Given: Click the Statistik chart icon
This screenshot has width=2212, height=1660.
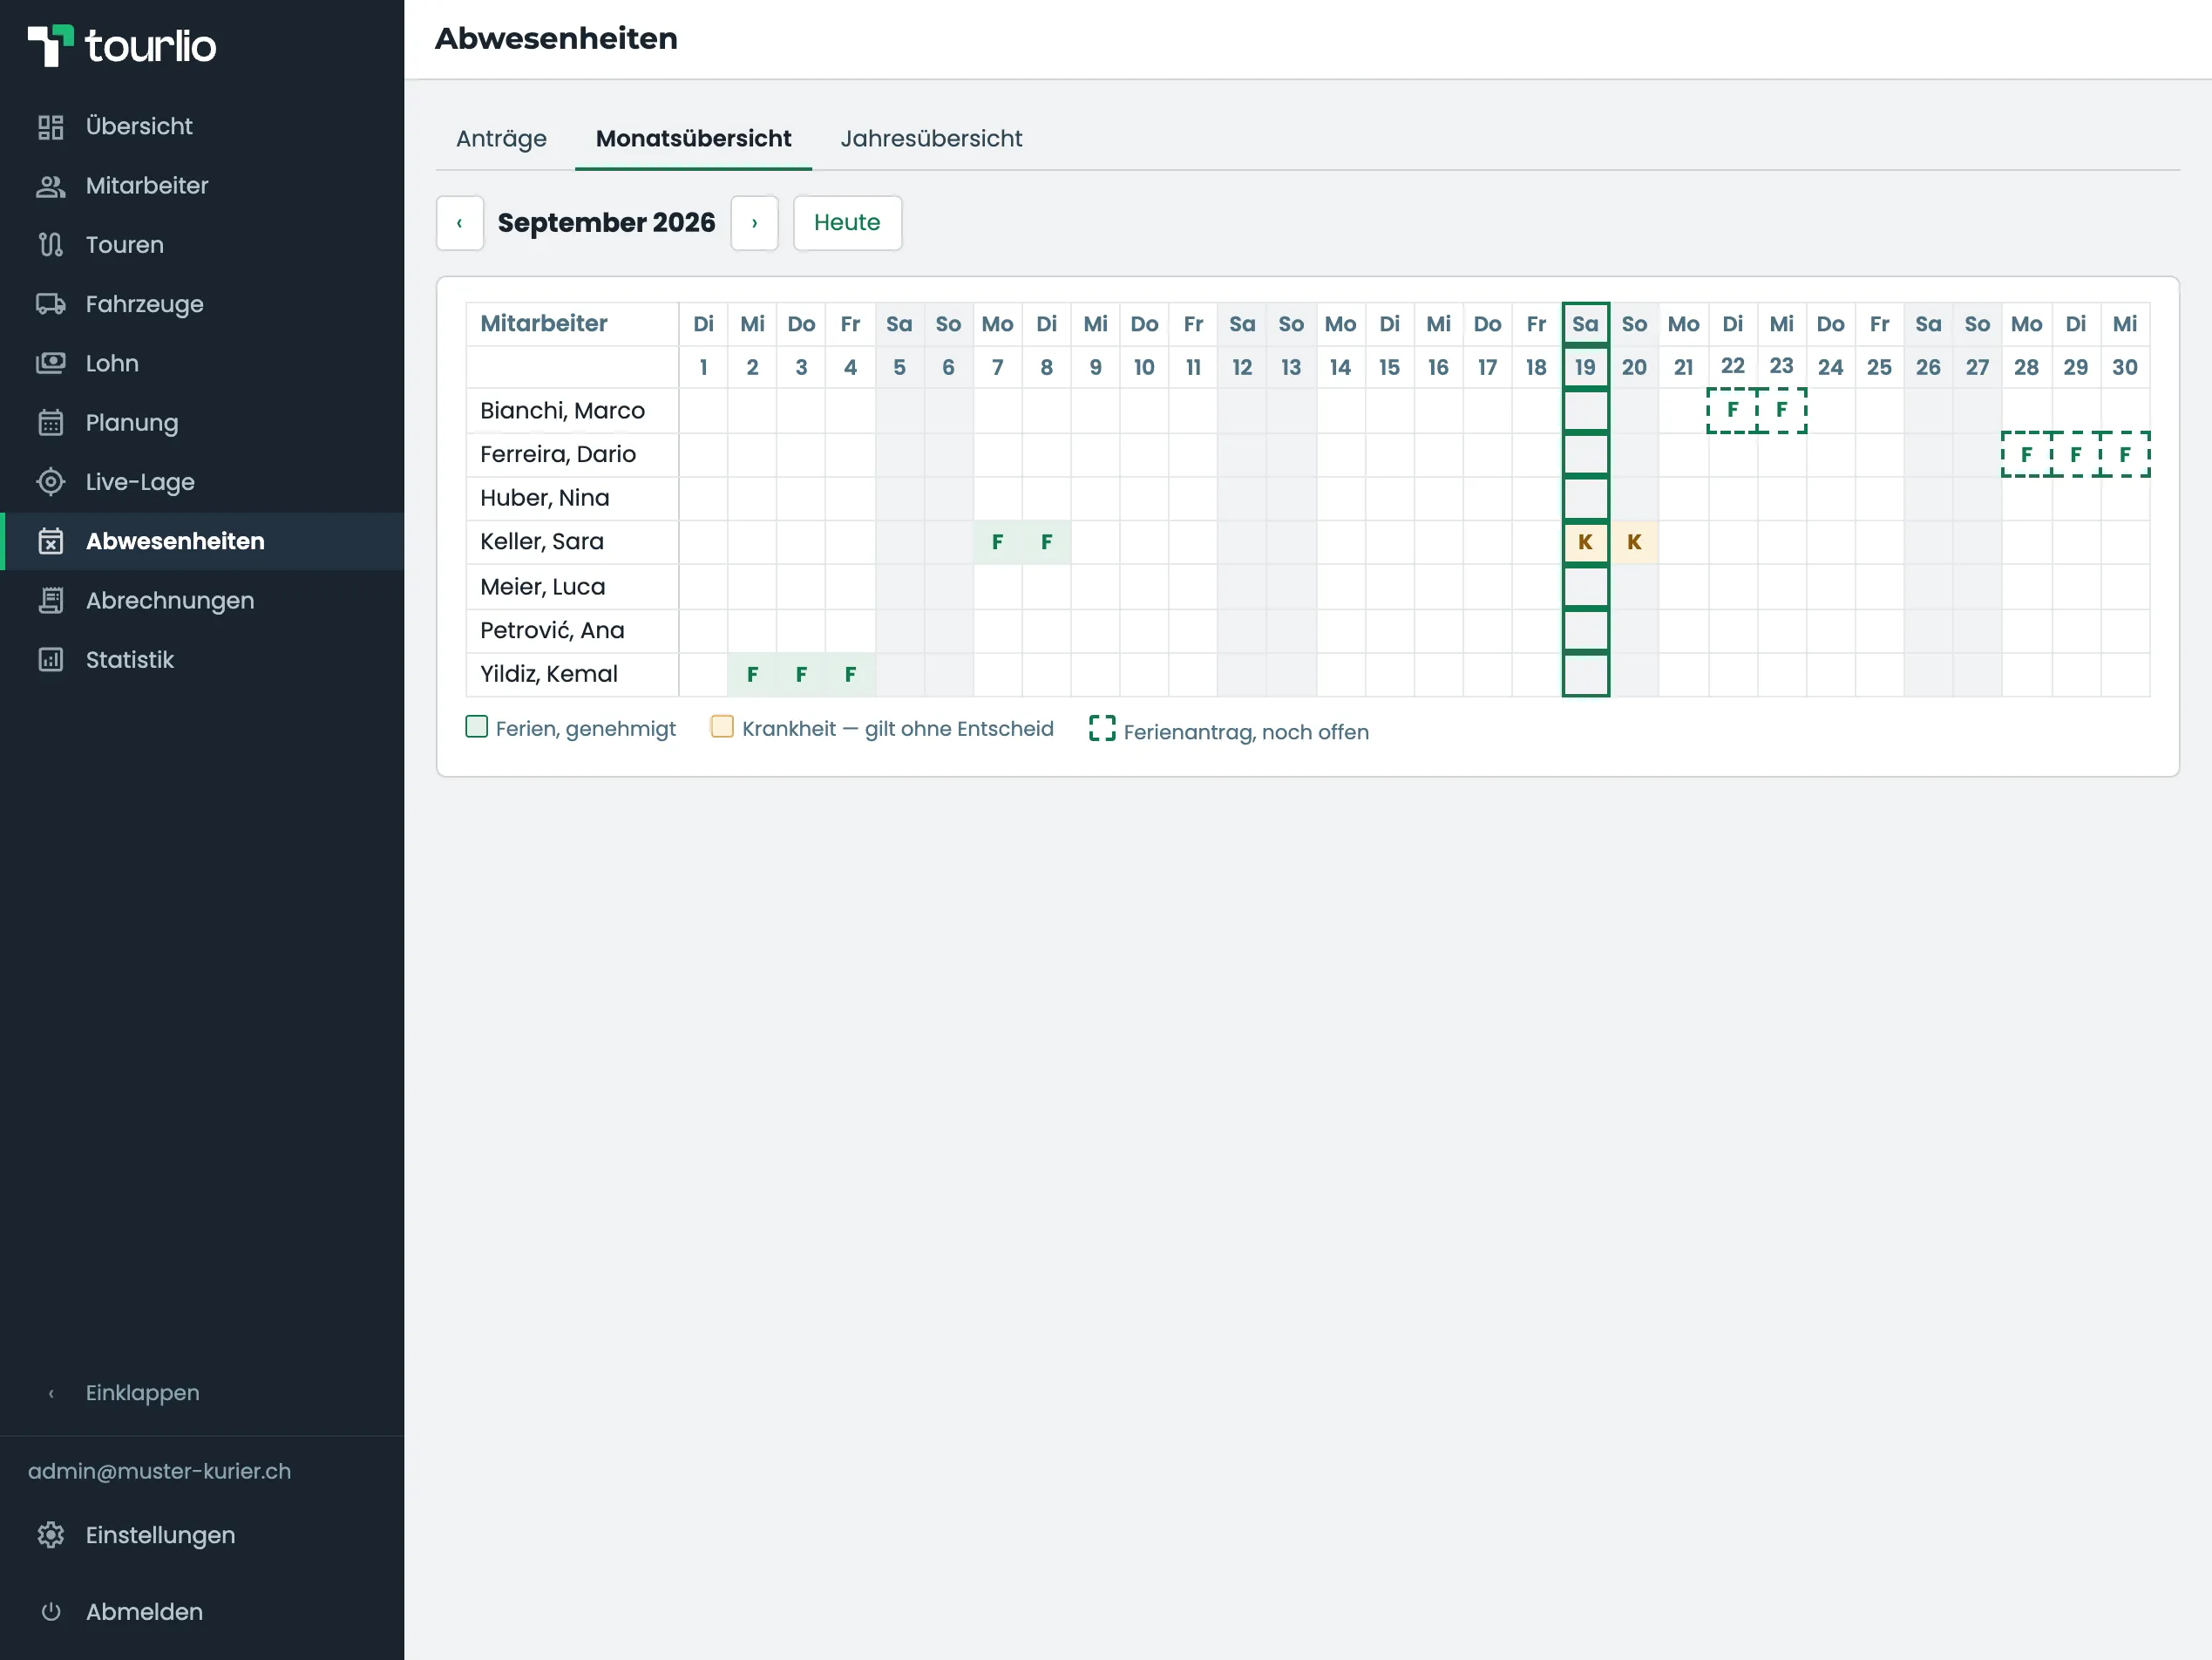Looking at the screenshot, I should pyautogui.click(x=50, y=659).
